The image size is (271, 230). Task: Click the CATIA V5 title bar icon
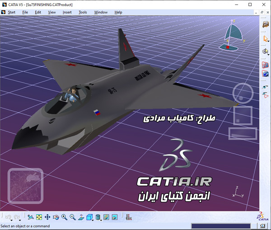click(x=5, y=5)
